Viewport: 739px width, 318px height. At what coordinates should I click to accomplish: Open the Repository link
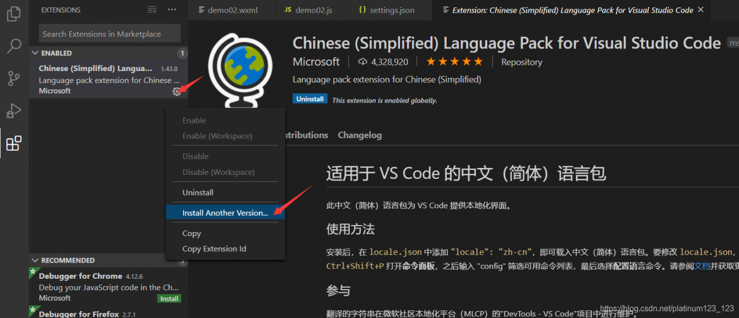click(521, 62)
